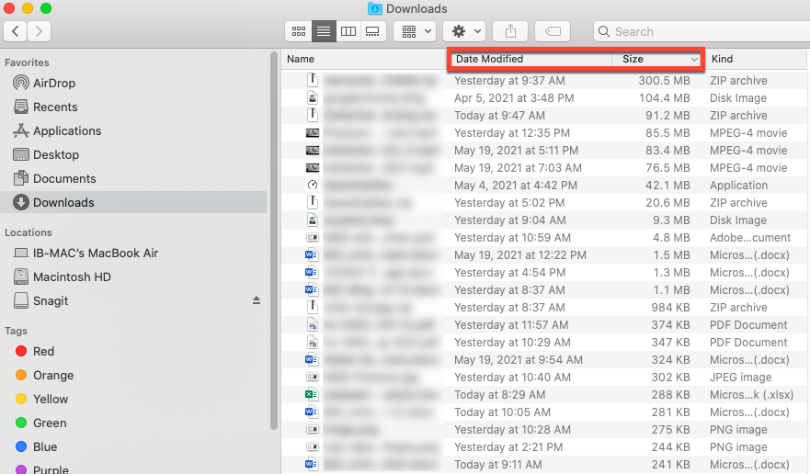Select the 85.5 MB MPEG-4 movie thumbnail

coord(313,132)
